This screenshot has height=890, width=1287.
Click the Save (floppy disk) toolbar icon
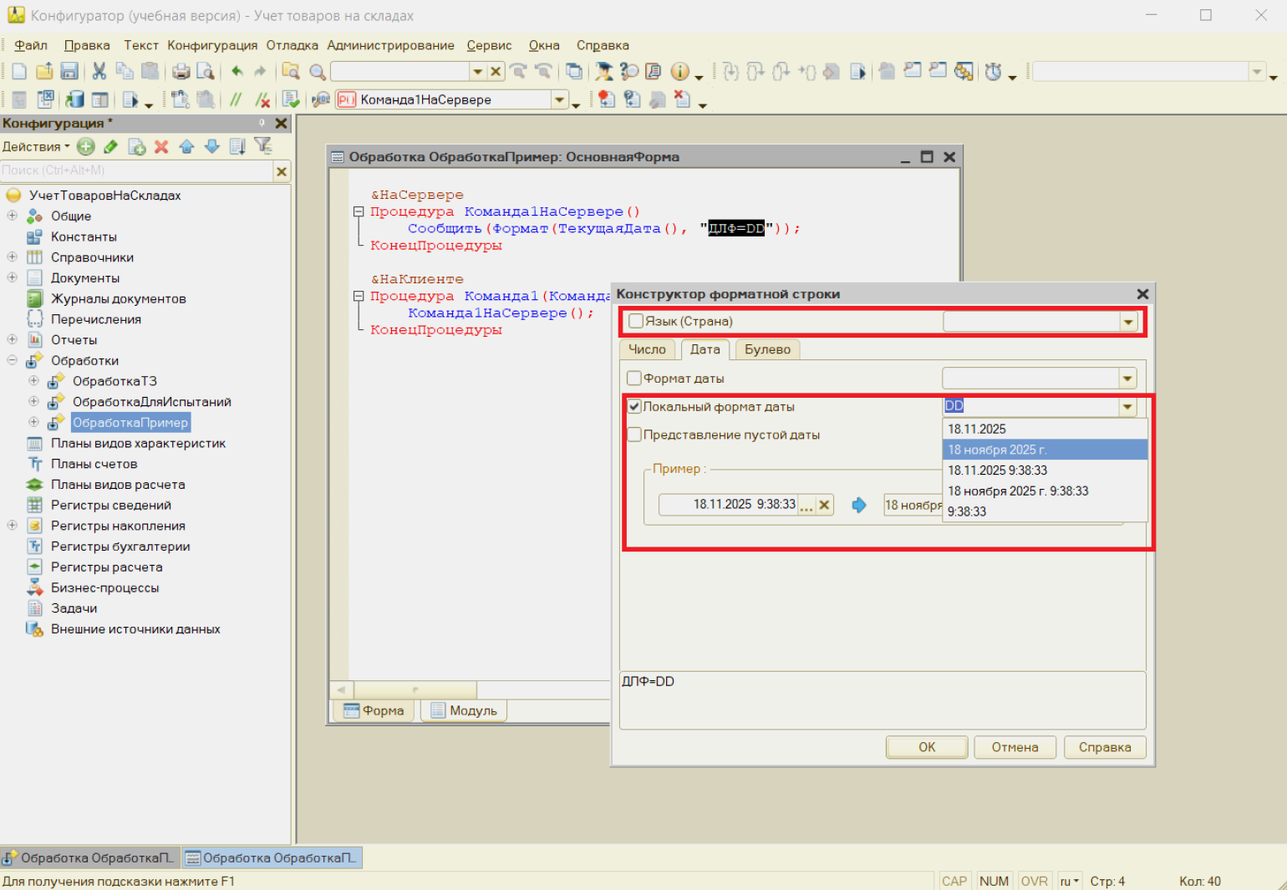point(69,72)
